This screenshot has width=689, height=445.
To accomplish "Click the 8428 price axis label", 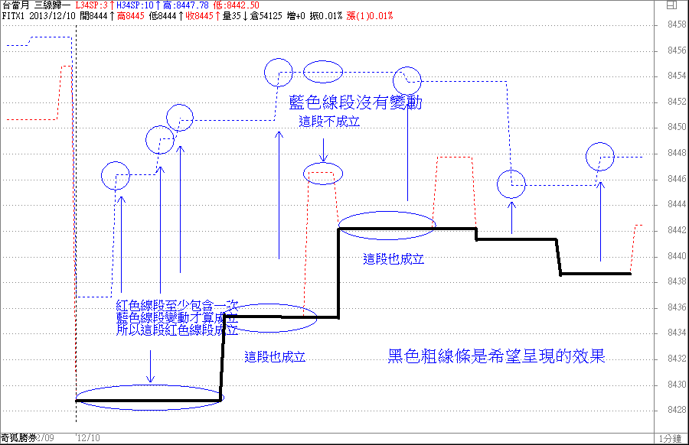I will coord(677,410).
